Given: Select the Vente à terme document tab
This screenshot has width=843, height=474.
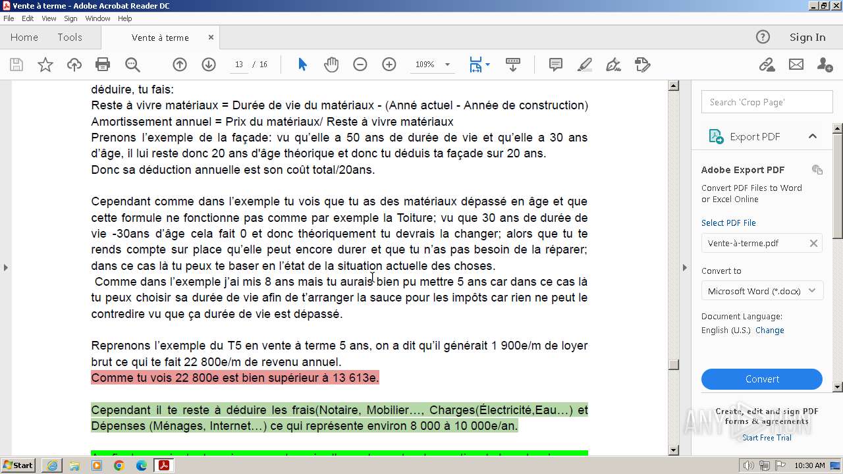Looking at the screenshot, I should [x=160, y=38].
